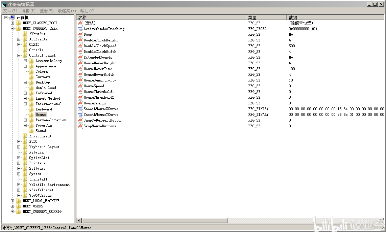The height and width of the screenshot is (232, 386).
Task: Click the MouseSensitivity string value icon
Action: pos(80,80)
